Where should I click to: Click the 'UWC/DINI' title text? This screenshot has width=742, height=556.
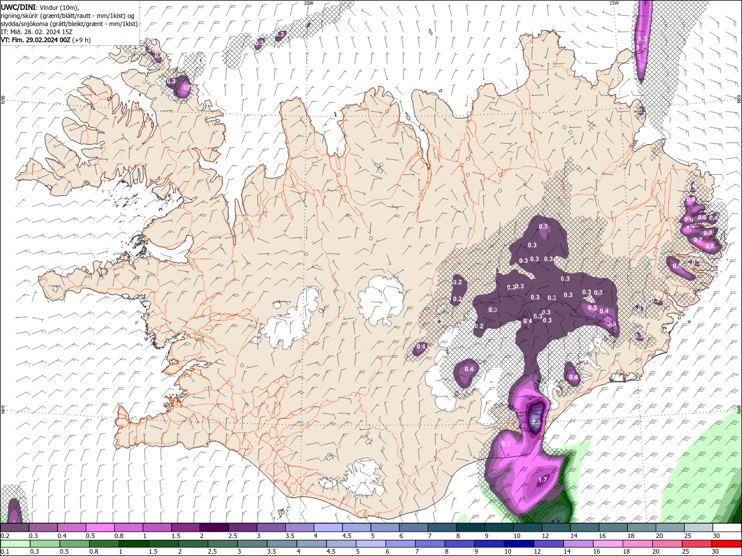[18, 7]
